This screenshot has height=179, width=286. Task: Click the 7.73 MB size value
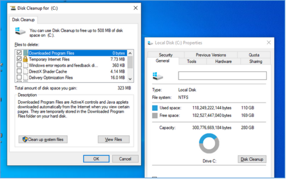point(118,59)
